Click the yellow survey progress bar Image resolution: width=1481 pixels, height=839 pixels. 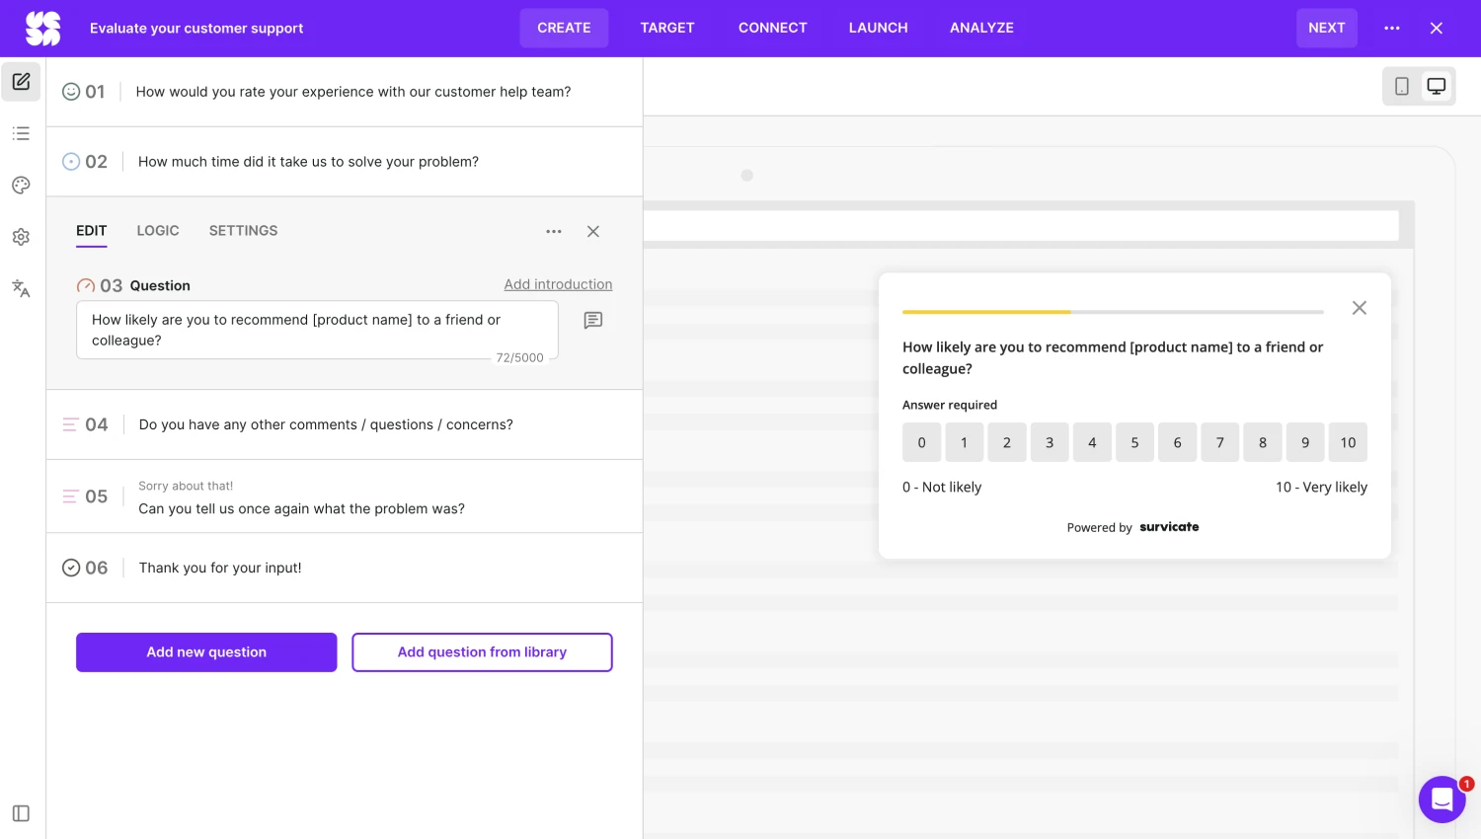point(987,312)
